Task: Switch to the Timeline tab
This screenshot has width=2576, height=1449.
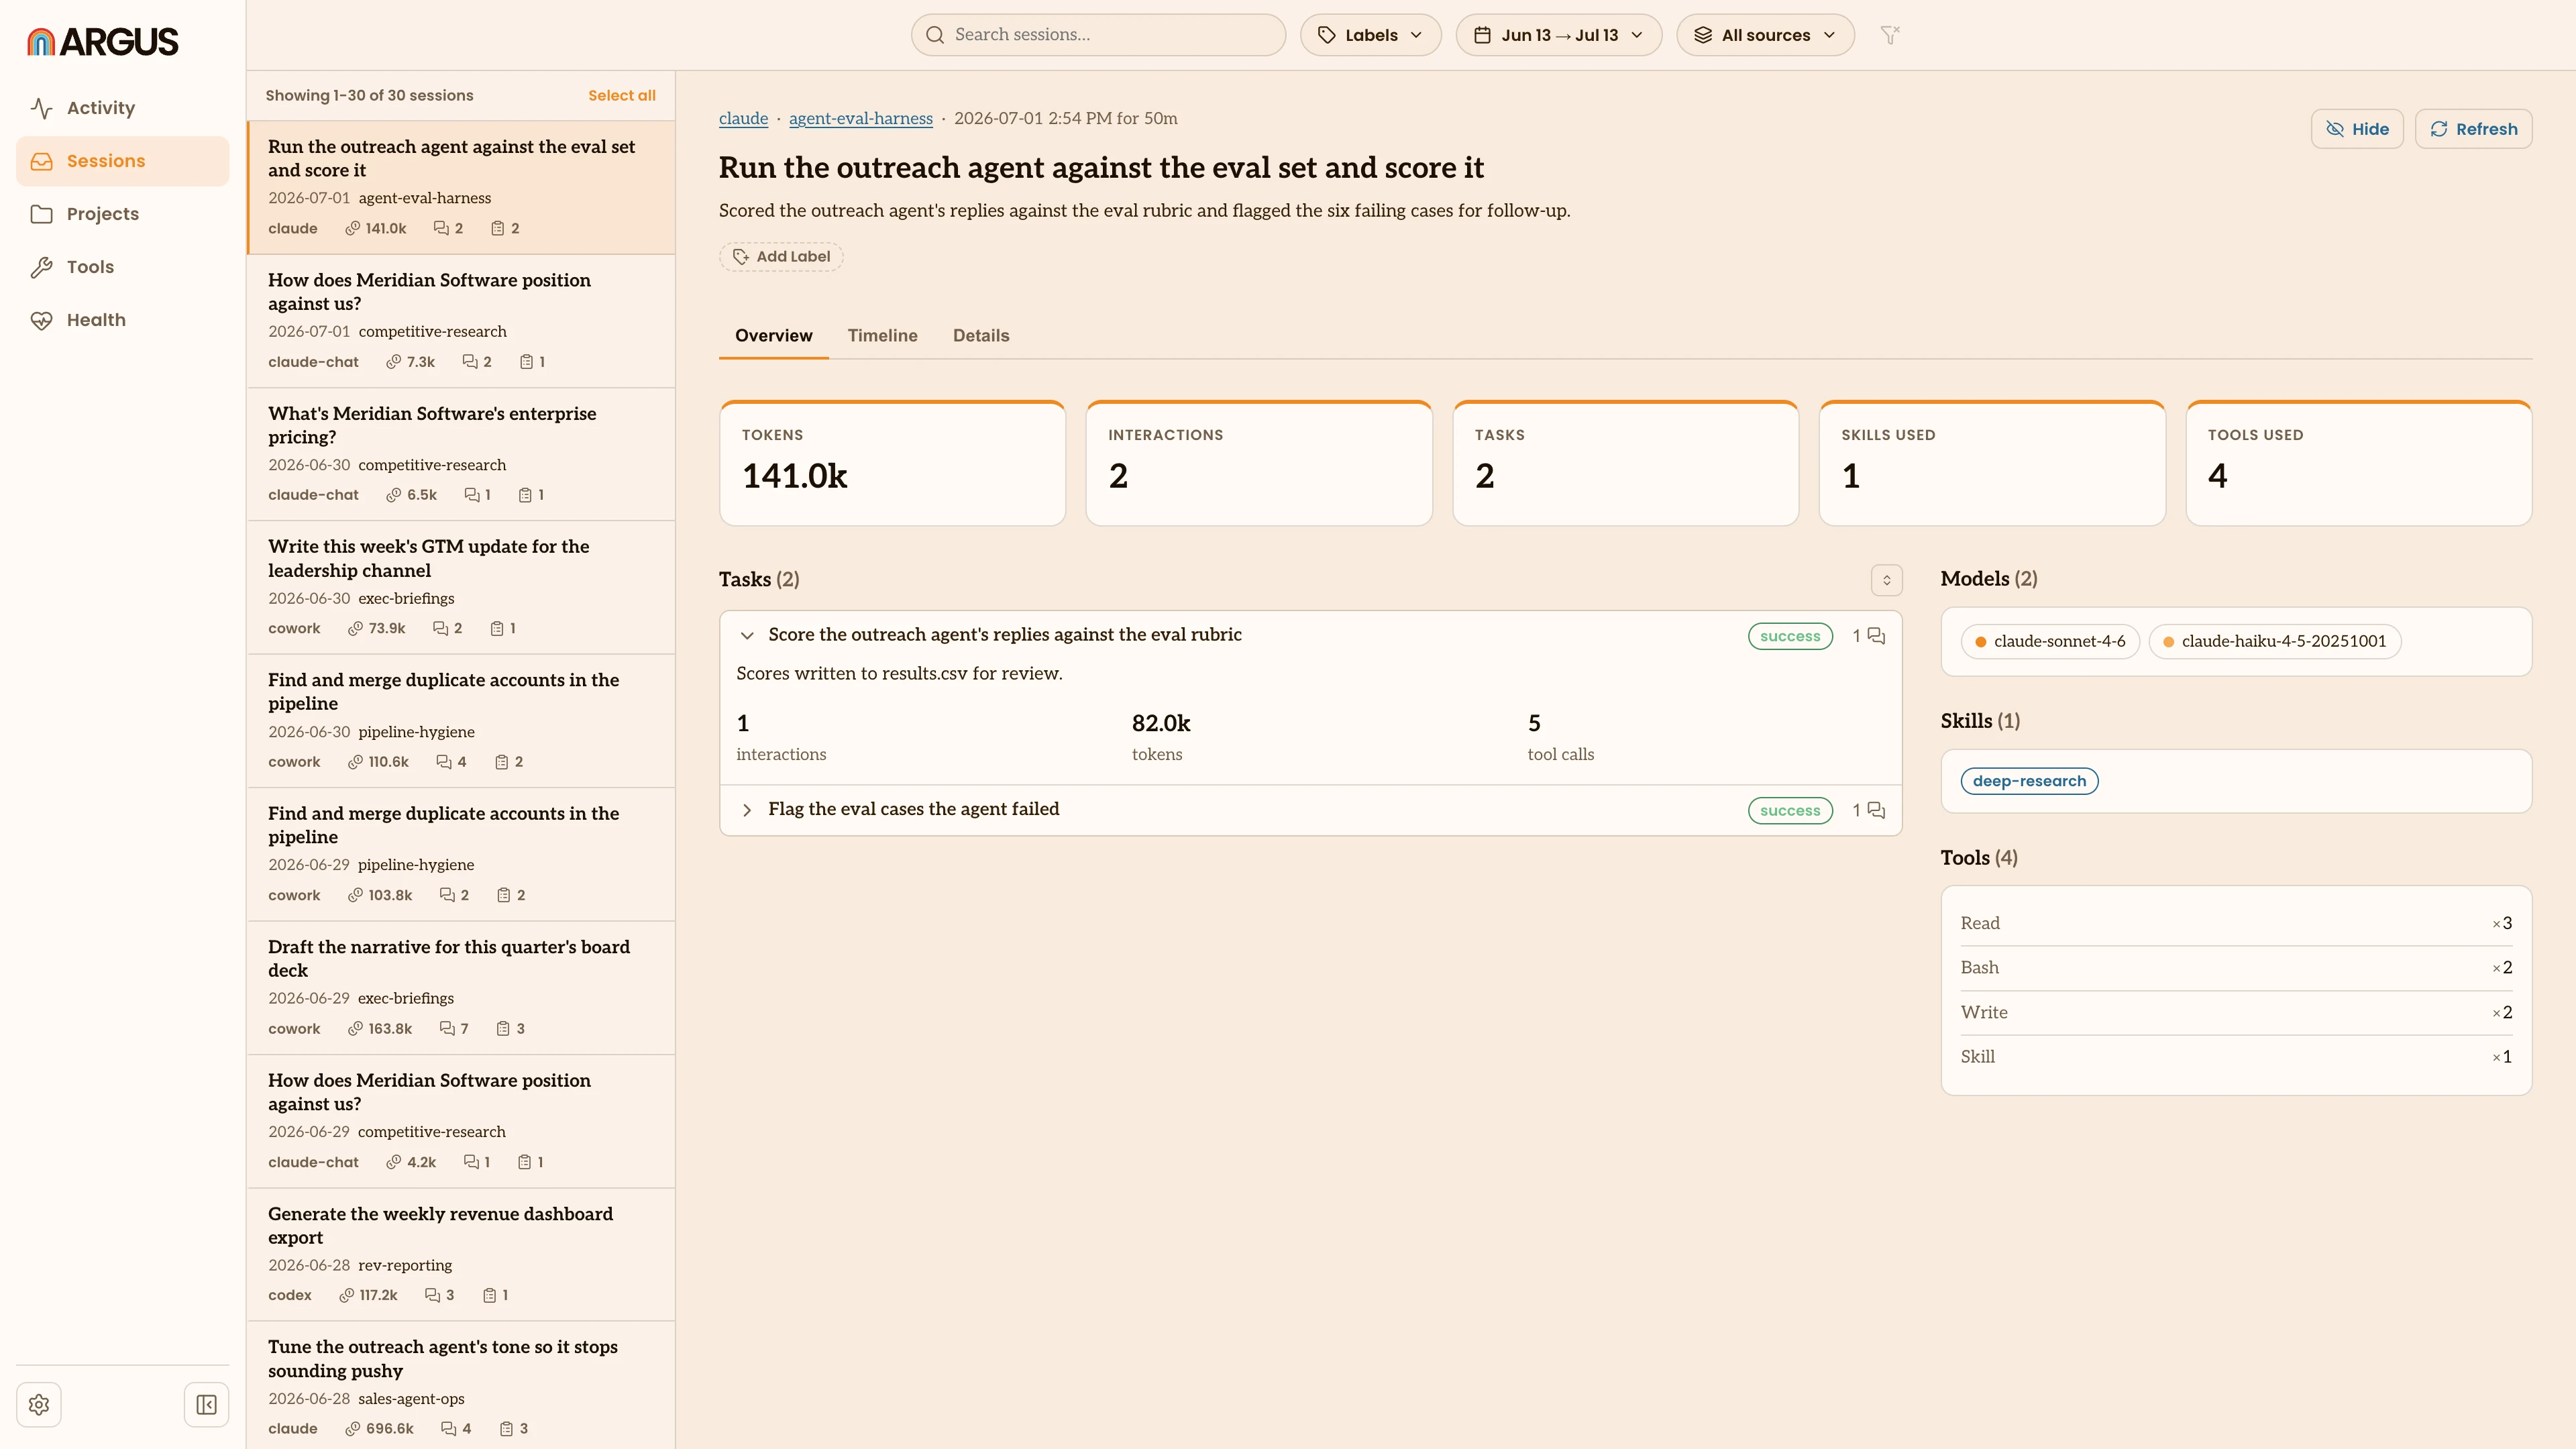Action: pos(882,336)
